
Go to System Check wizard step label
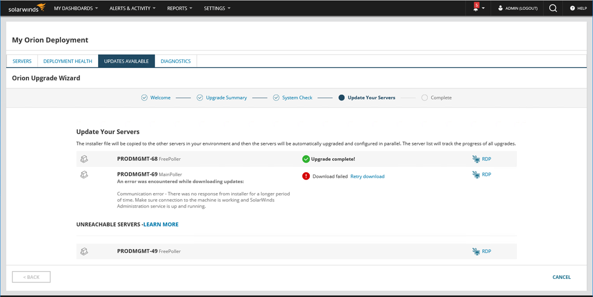pyautogui.click(x=297, y=97)
